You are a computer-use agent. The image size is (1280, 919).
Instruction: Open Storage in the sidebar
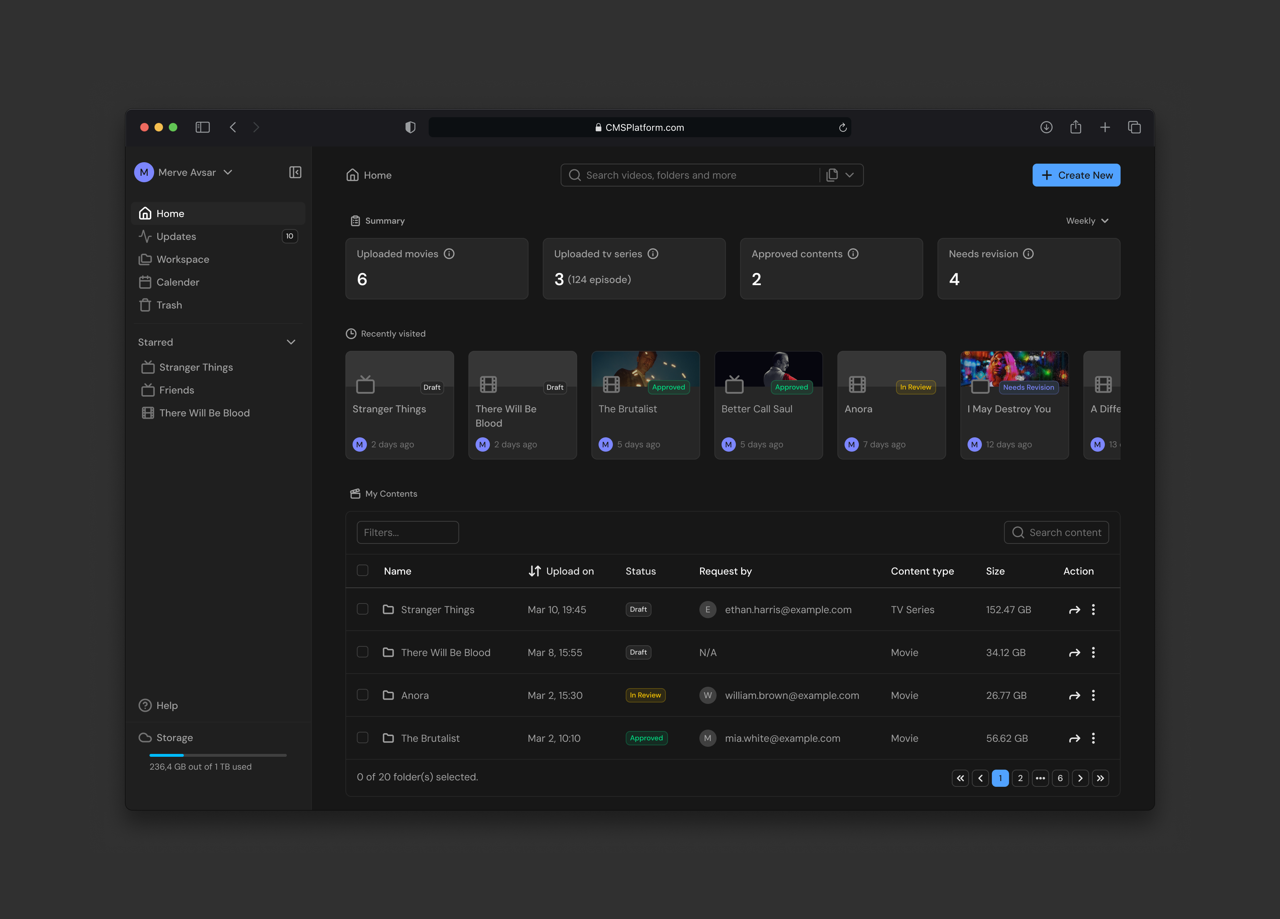click(166, 737)
